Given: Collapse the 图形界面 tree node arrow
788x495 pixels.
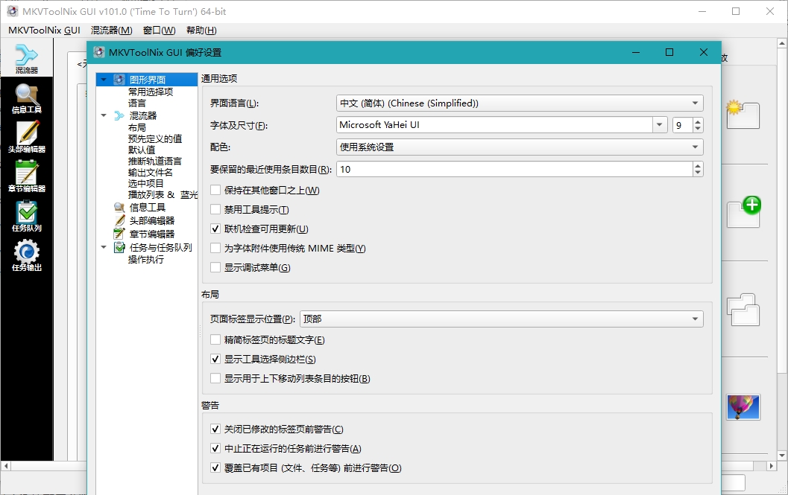Looking at the screenshot, I should click(x=104, y=80).
